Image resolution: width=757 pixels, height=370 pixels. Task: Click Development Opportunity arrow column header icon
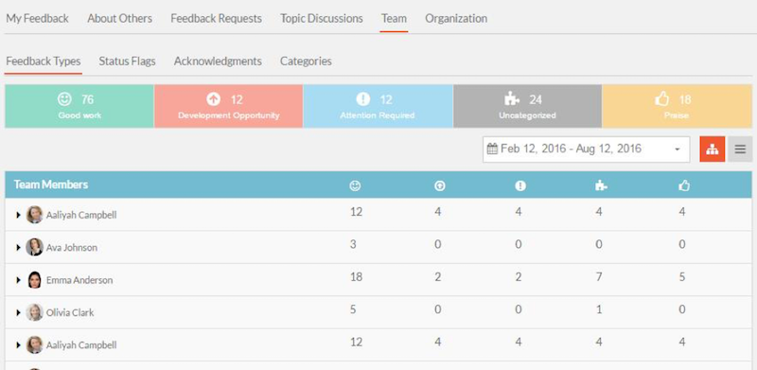click(439, 186)
